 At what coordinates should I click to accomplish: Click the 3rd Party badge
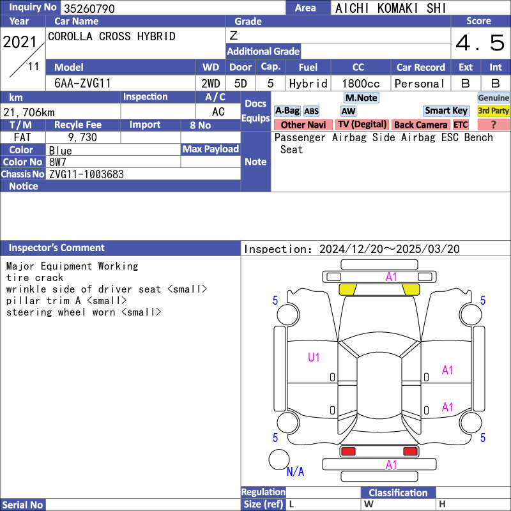(493, 111)
